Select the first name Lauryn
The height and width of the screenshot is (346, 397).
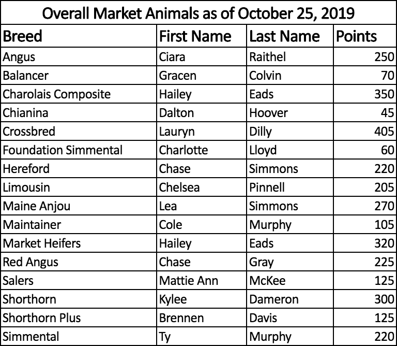pyautogui.click(x=177, y=132)
